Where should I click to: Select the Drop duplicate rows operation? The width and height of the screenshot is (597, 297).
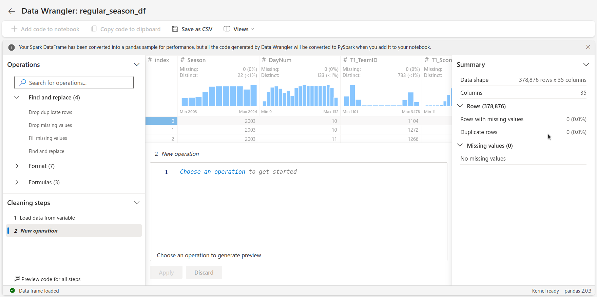[50, 112]
